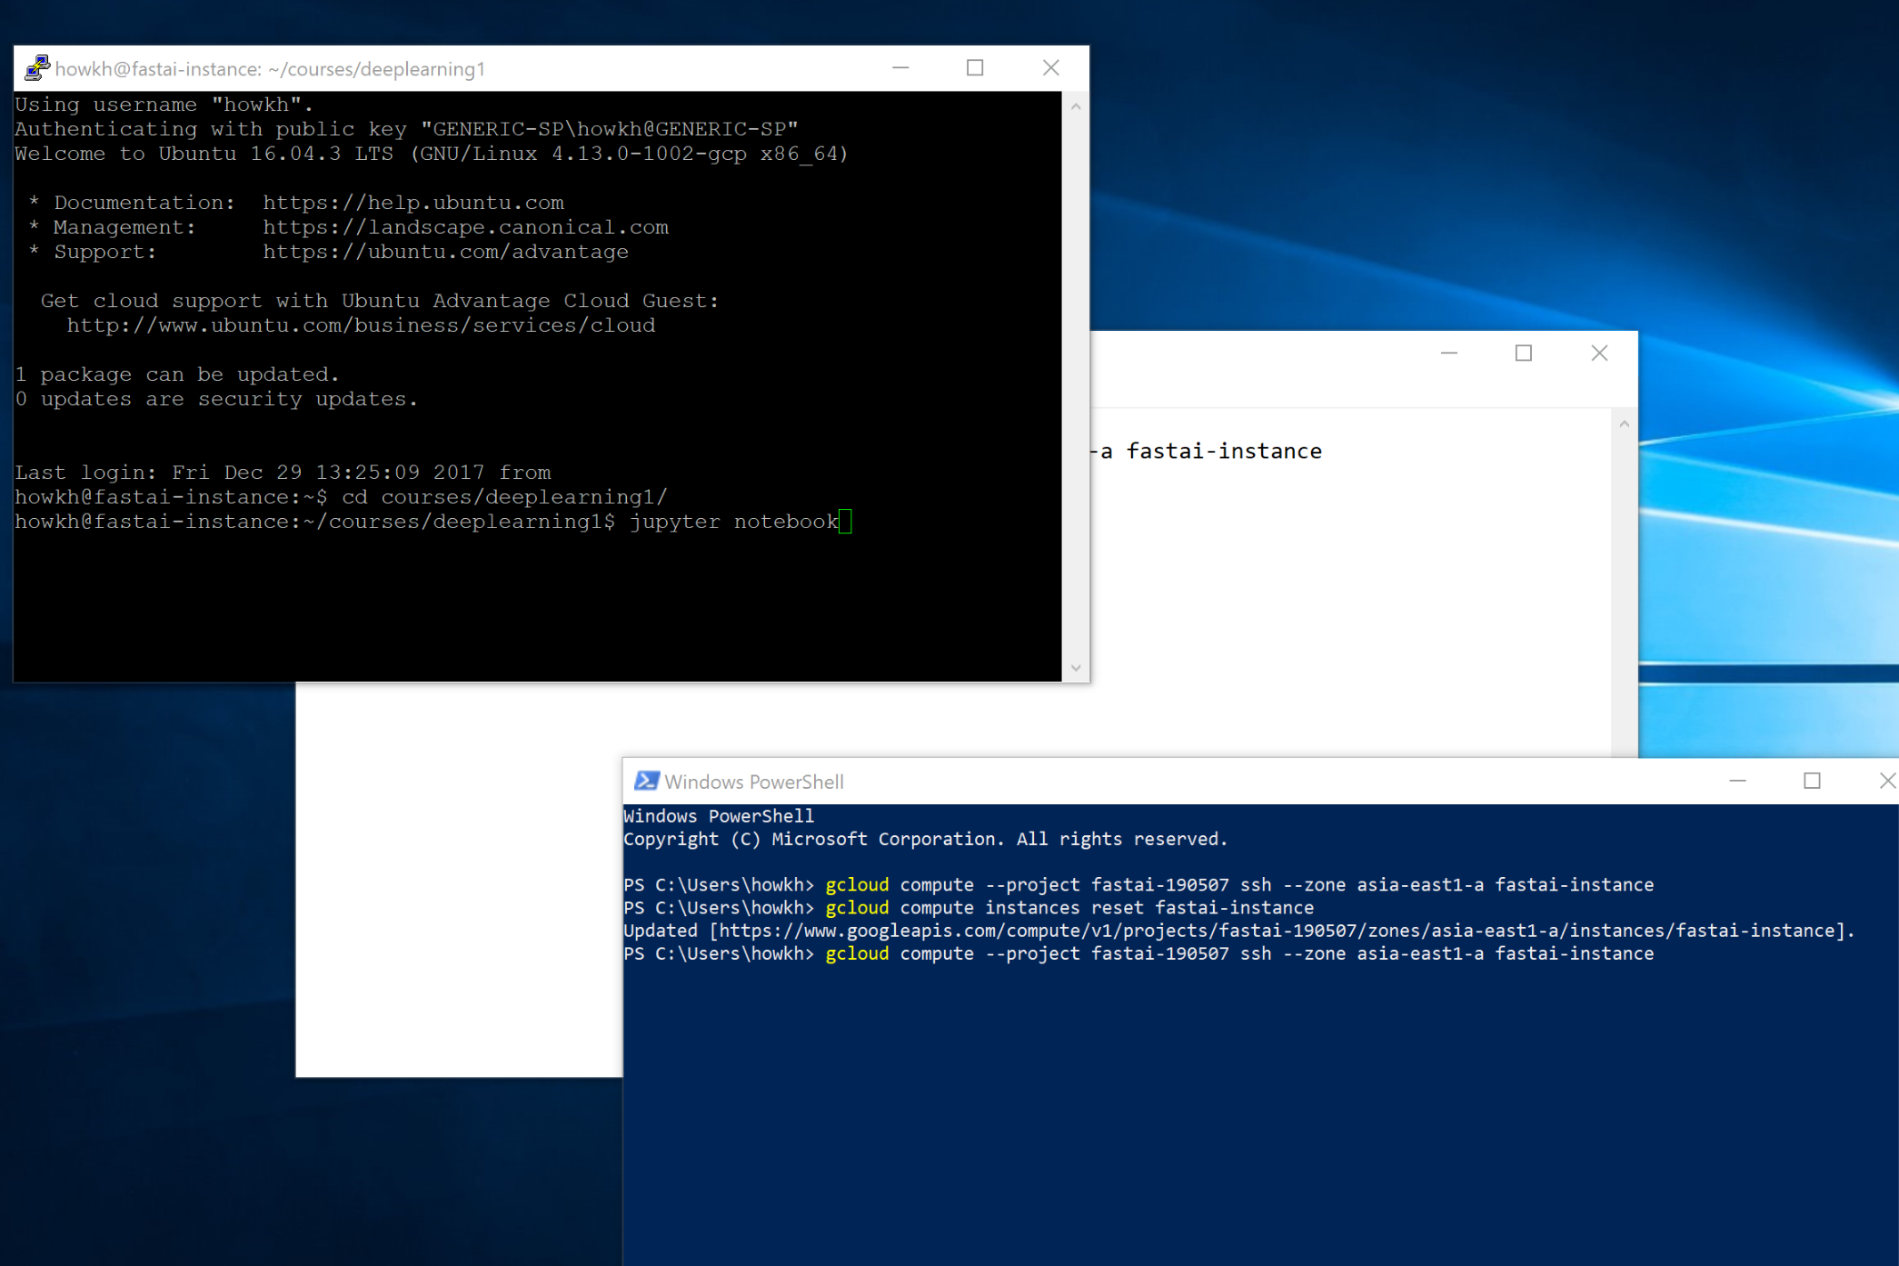Click the Windows PowerShell title bar text
Screen dimensions: 1899x1266
coord(754,781)
